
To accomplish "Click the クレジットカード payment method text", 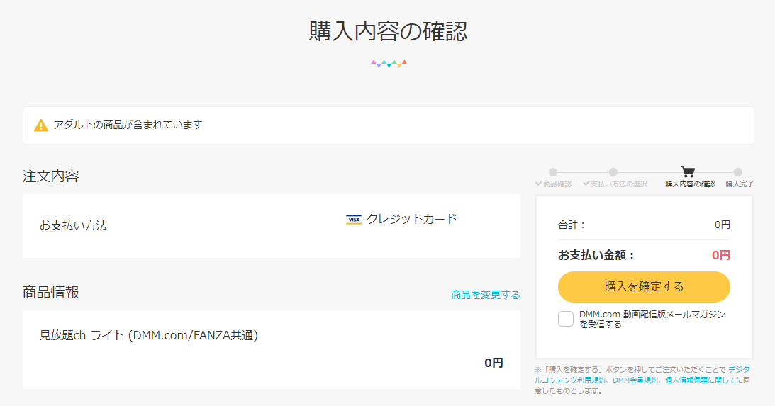I will coord(411,219).
